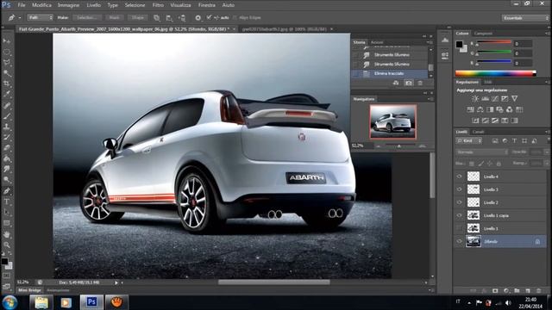Select the Quick Selection tool
552x310 pixels.
click(x=7, y=73)
